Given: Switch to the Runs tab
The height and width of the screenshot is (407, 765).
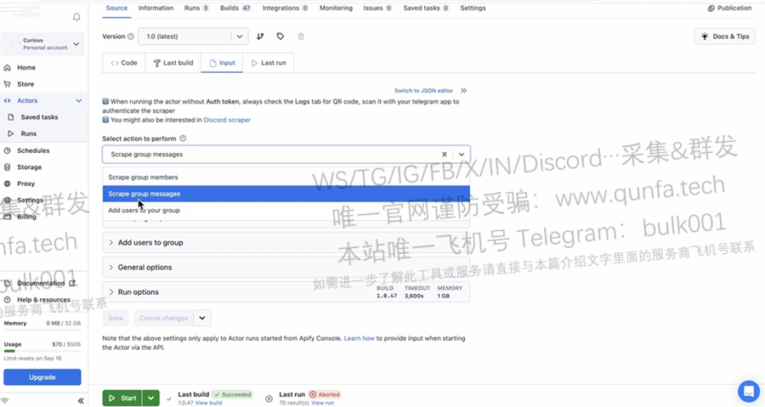Looking at the screenshot, I should (196, 8).
